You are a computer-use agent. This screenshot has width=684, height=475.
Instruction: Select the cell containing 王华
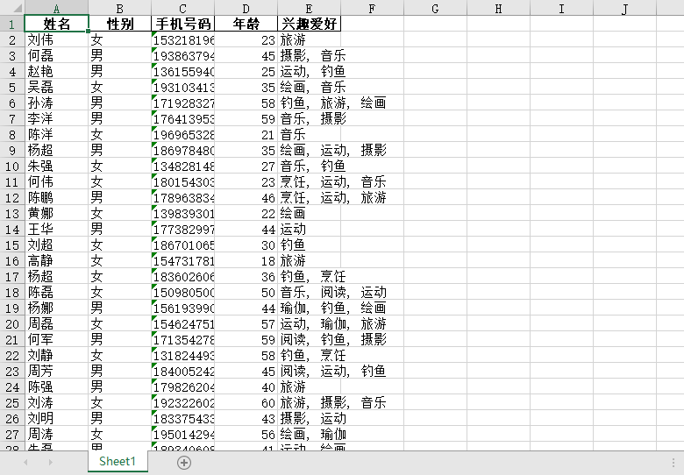[x=56, y=230]
